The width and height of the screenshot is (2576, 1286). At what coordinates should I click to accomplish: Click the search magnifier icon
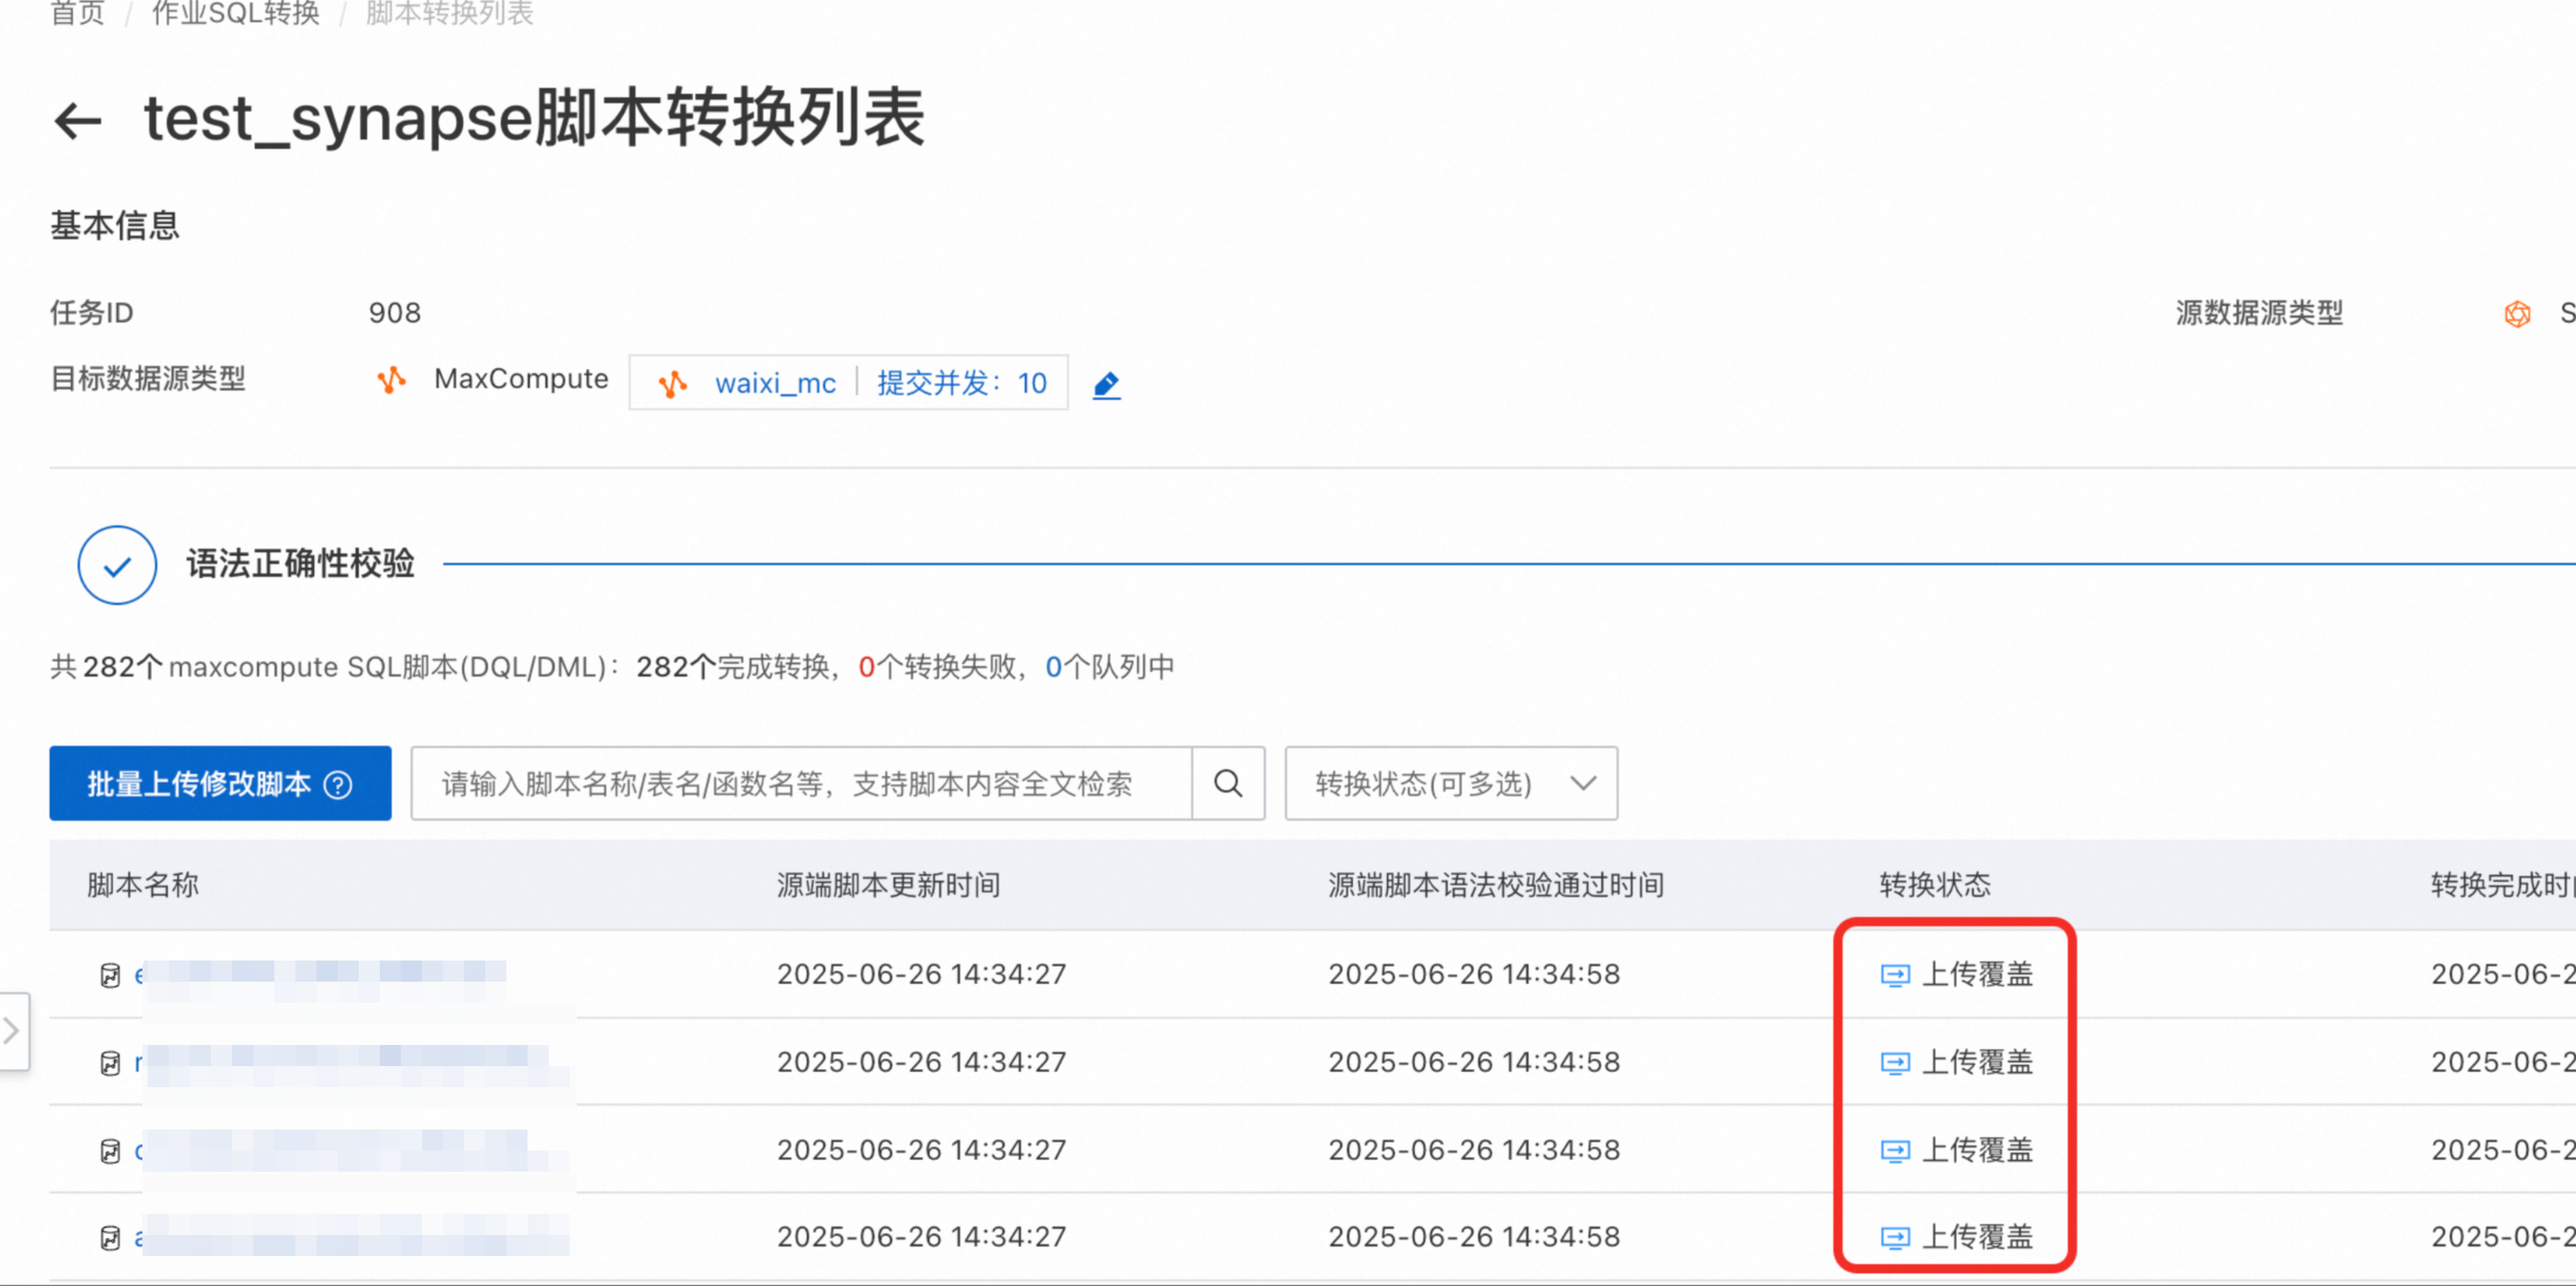coord(1228,784)
